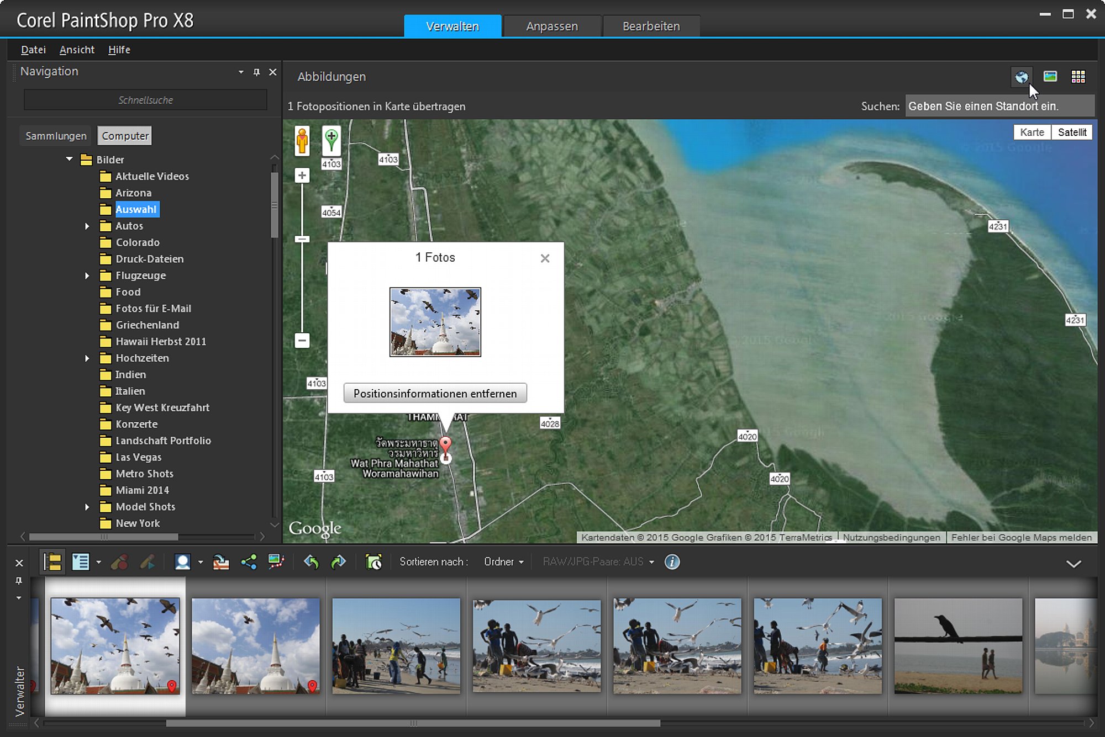Open the Ansicht menu
Image resolution: width=1105 pixels, height=737 pixels.
tap(77, 50)
